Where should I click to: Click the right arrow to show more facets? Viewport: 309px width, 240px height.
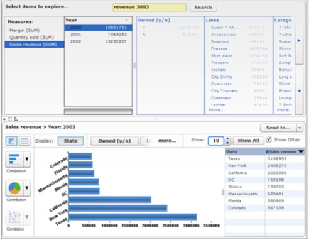point(299,41)
